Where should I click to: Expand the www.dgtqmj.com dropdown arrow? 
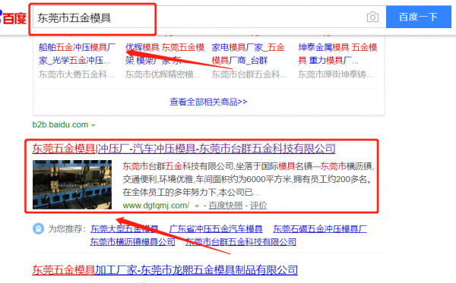click(x=197, y=206)
